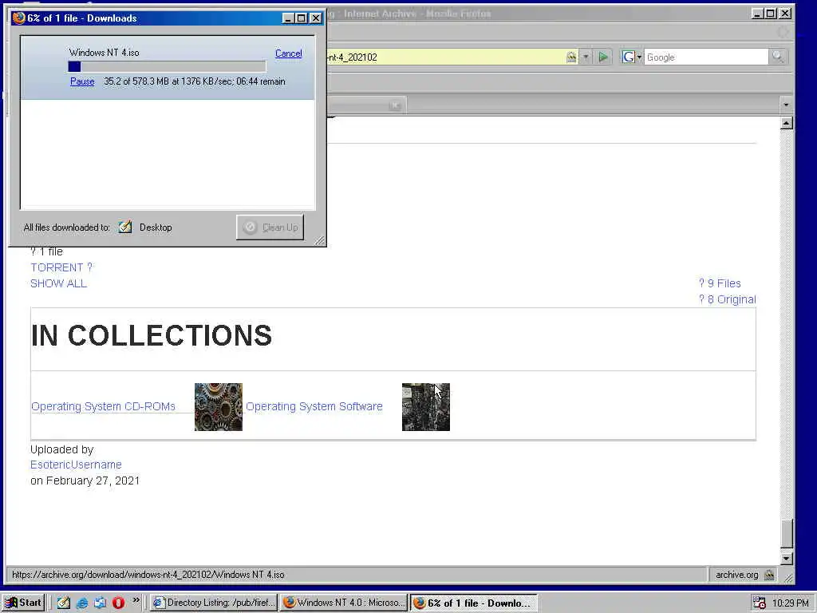Pause the Windows NT 4.iso download
The image size is (817, 613).
click(82, 81)
